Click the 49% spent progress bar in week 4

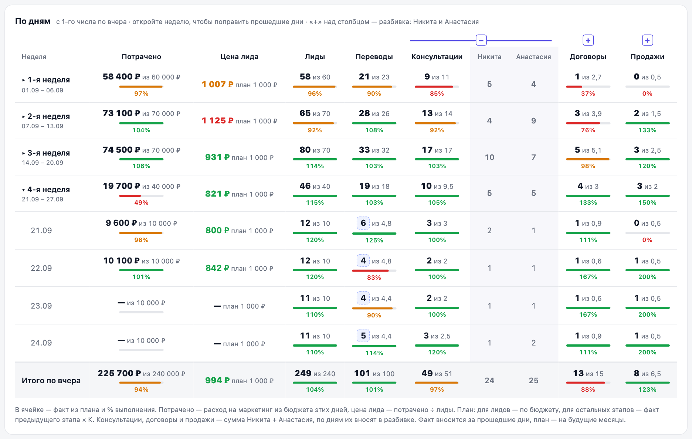[141, 196]
